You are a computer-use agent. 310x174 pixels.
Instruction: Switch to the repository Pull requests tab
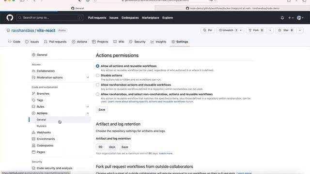point(55,42)
